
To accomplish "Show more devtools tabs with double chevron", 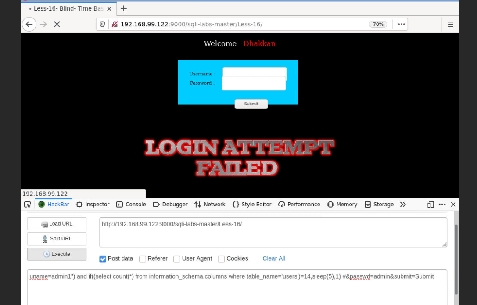I will 403,205.
